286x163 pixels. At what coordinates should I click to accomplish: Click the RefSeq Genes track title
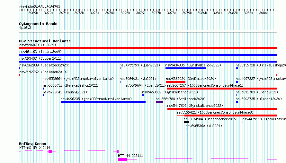(x=32, y=144)
